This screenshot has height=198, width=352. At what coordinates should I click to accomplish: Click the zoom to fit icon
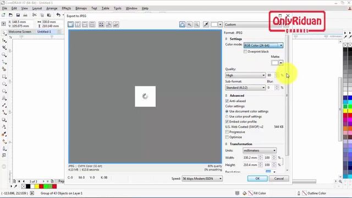pyautogui.click(x=101, y=24)
